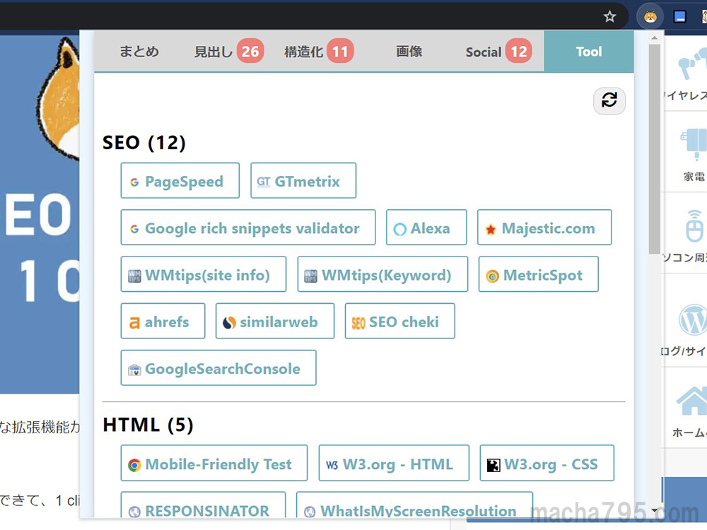Open similarweb tool link
The width and height of the screenshot is (707, 530).
click(x=275, y=322)
